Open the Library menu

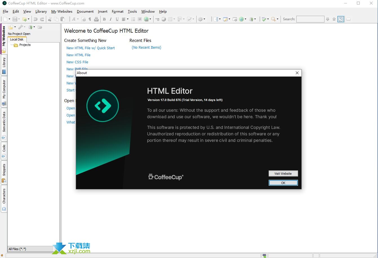41,12
